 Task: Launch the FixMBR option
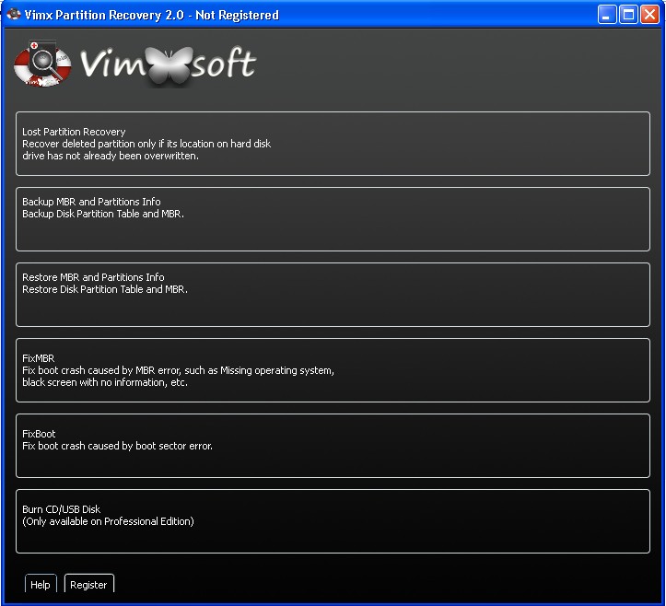(333, 370)
